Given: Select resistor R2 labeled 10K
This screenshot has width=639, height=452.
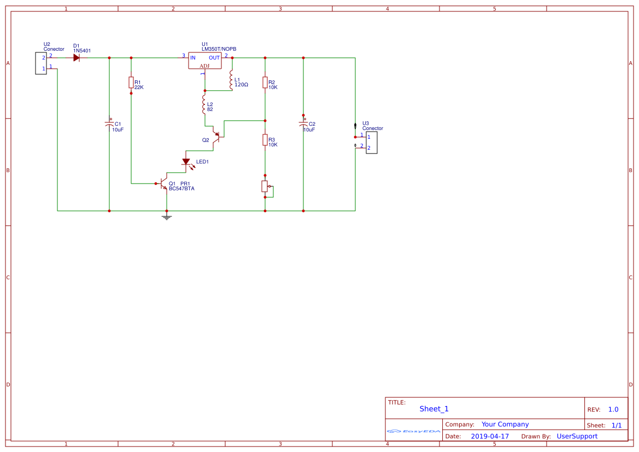Looking at the screenshot, I should [266, 84].
